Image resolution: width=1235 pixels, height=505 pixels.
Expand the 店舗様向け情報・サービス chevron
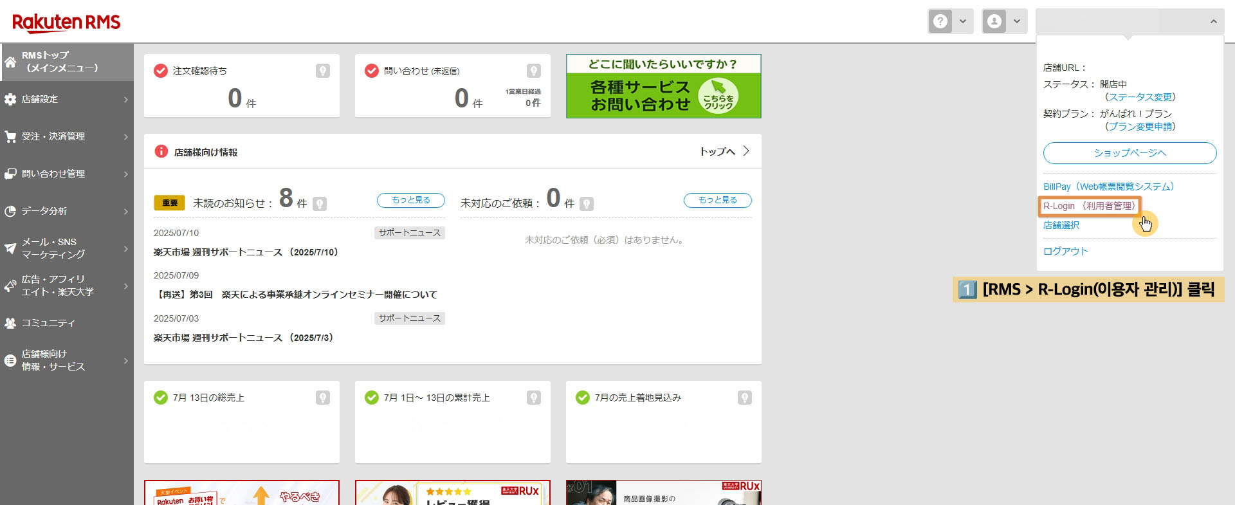pyautogui.click(x=126, y=360)
